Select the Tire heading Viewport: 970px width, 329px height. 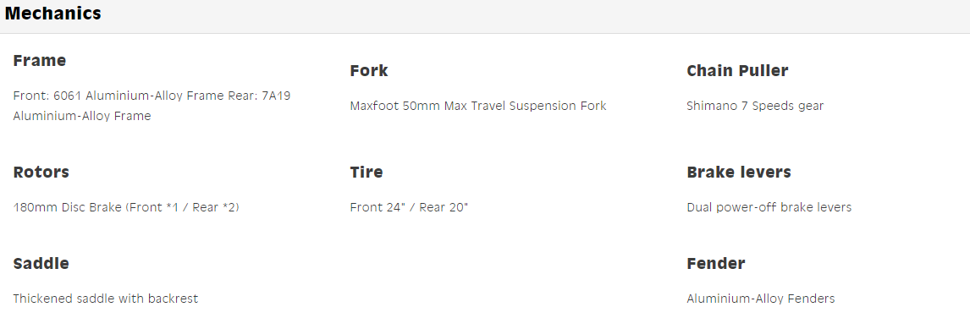click(367, 172)
